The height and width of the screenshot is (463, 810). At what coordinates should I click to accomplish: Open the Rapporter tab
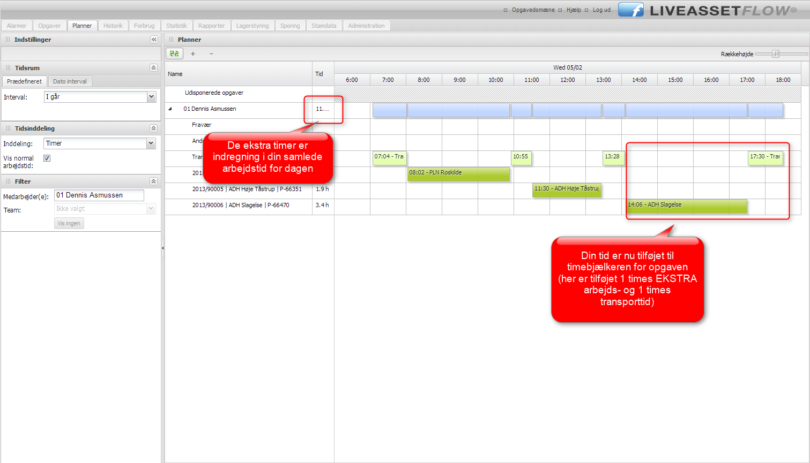211,26
